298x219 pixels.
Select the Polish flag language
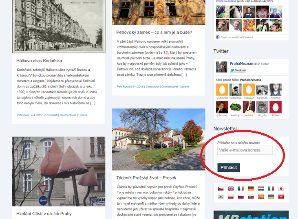point(230,197)
